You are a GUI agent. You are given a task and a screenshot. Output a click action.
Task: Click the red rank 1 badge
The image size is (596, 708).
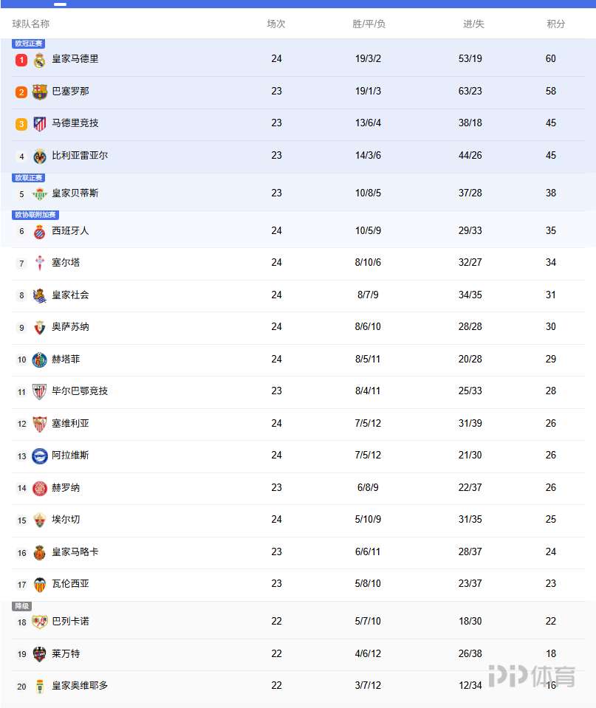click(x=21, y=60)
